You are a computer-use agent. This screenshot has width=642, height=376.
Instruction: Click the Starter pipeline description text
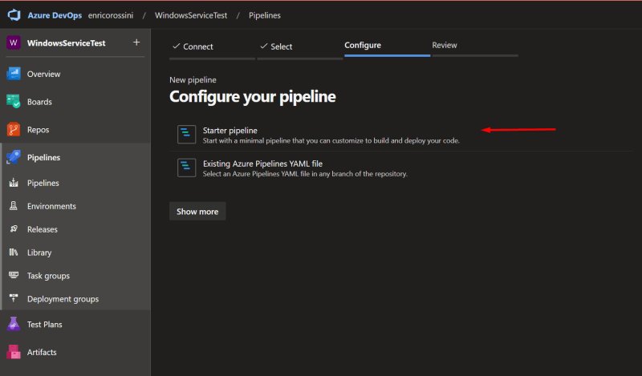pos(331,141)
